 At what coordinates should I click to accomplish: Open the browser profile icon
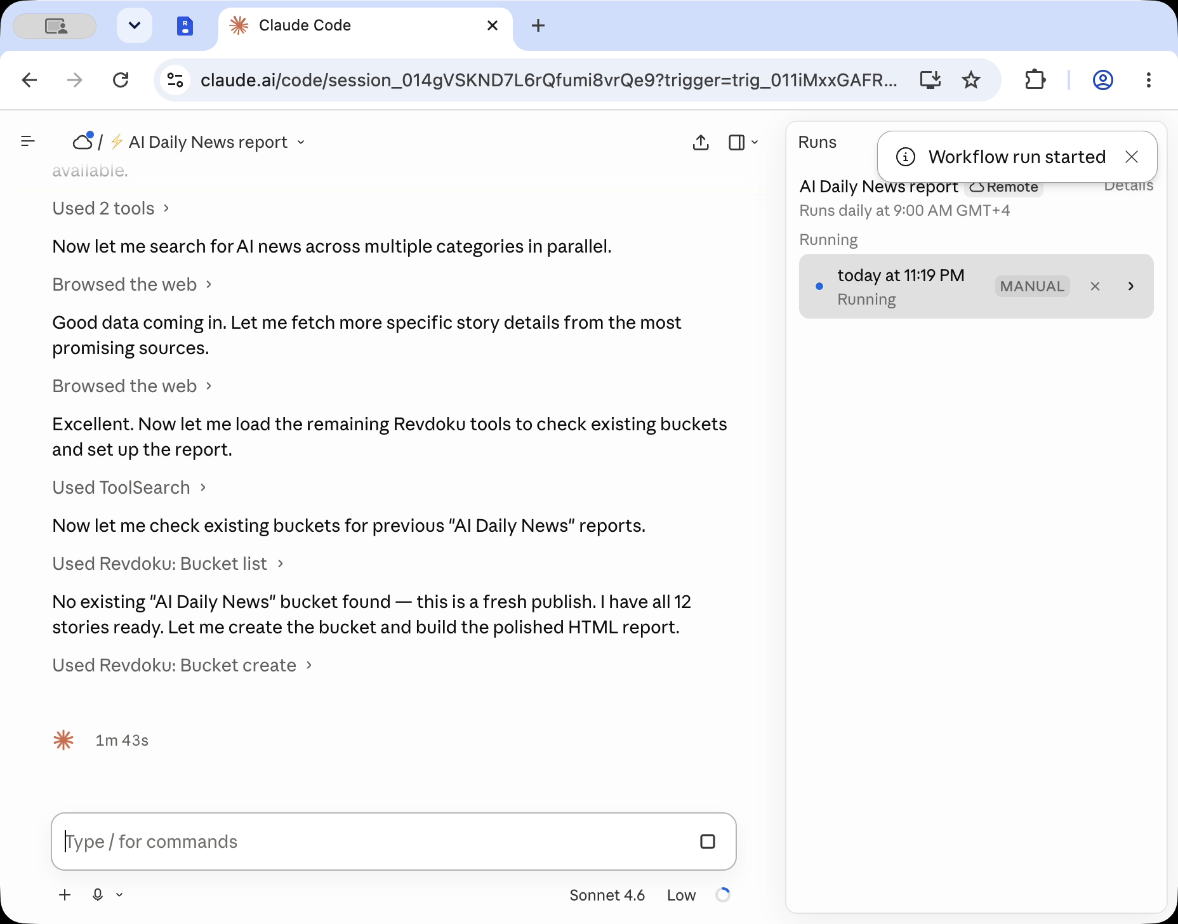[1103, 80]
